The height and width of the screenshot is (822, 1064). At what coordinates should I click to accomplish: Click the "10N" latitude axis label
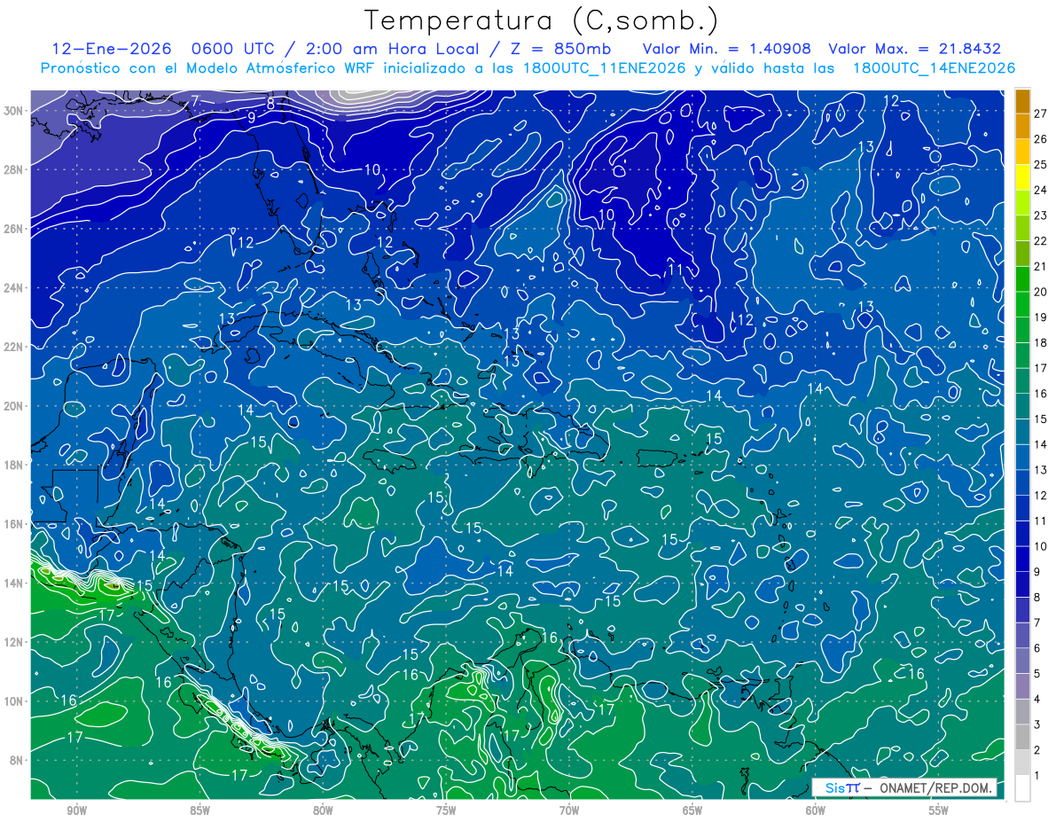pyautogui.click(x=13, y=701)
